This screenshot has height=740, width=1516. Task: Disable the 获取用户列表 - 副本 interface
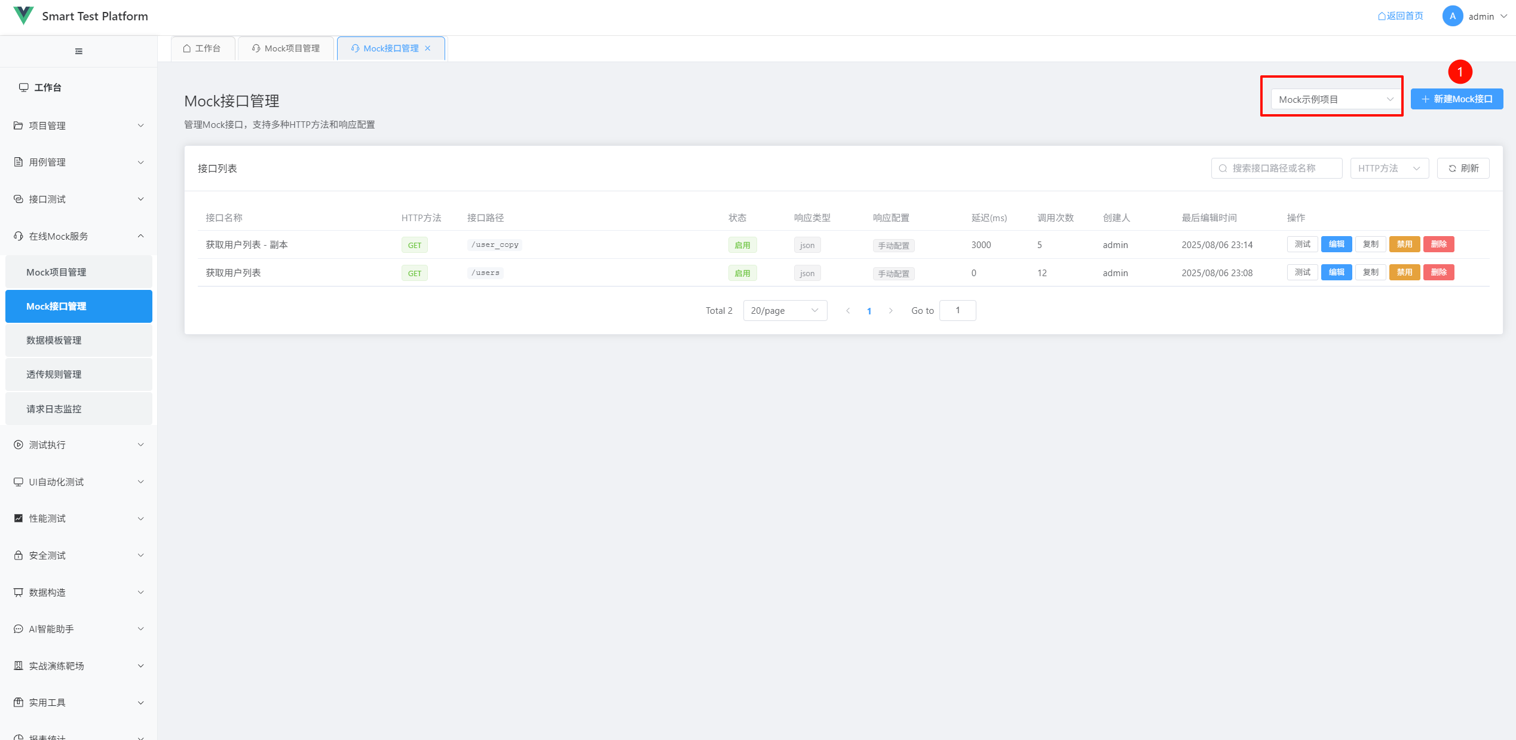coord(1404,244)
